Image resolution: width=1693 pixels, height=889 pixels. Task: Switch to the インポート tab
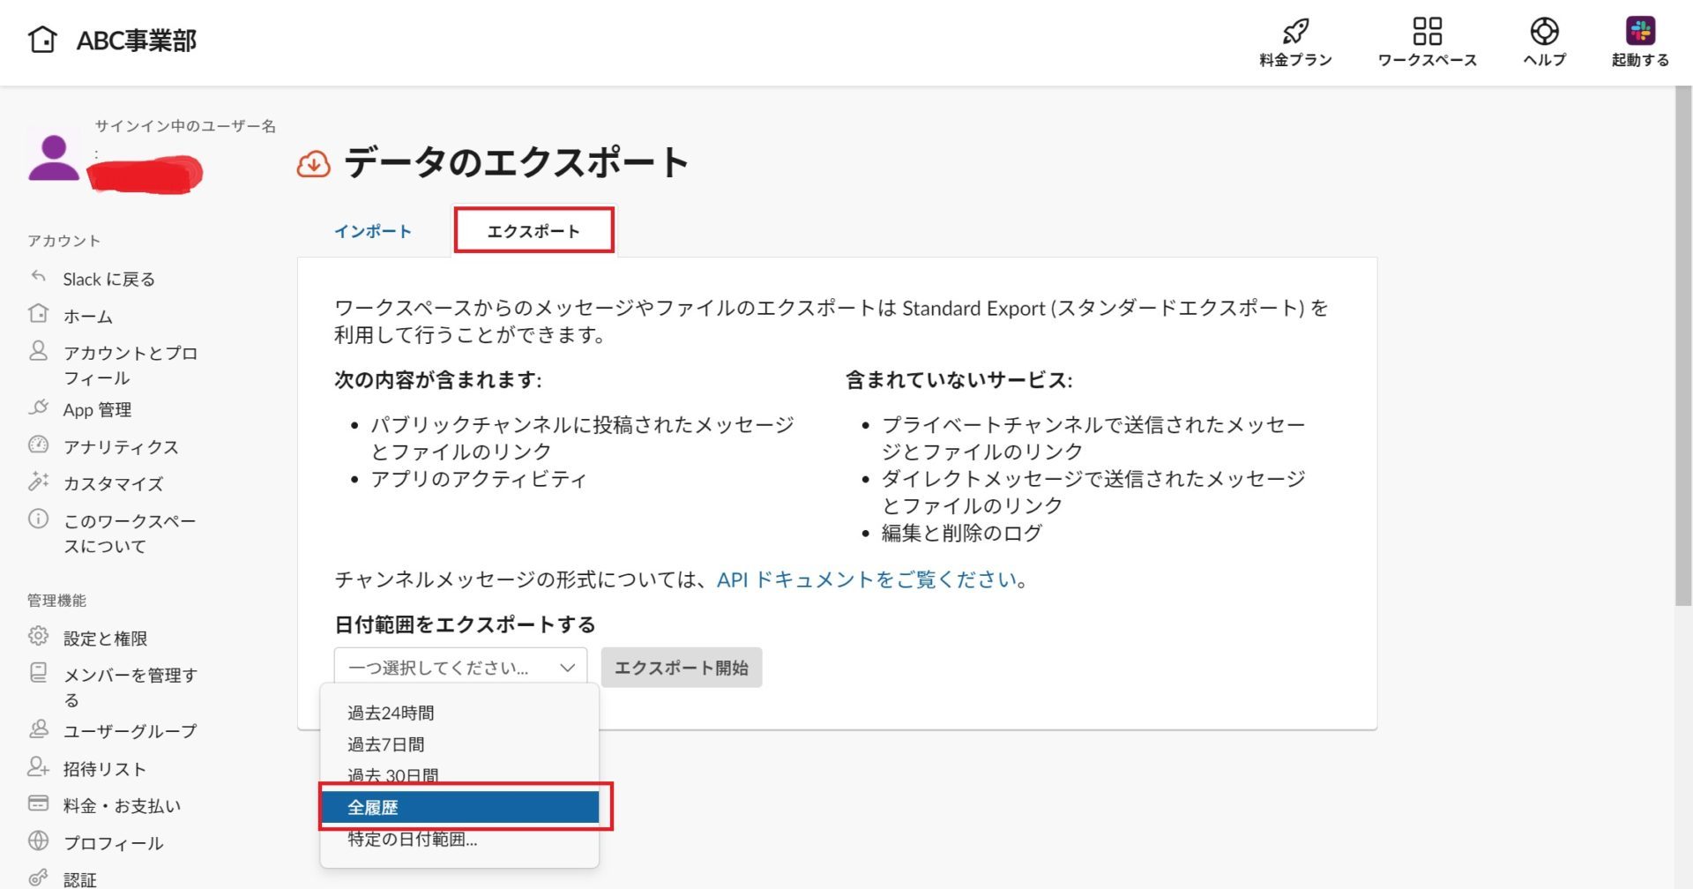372,231
